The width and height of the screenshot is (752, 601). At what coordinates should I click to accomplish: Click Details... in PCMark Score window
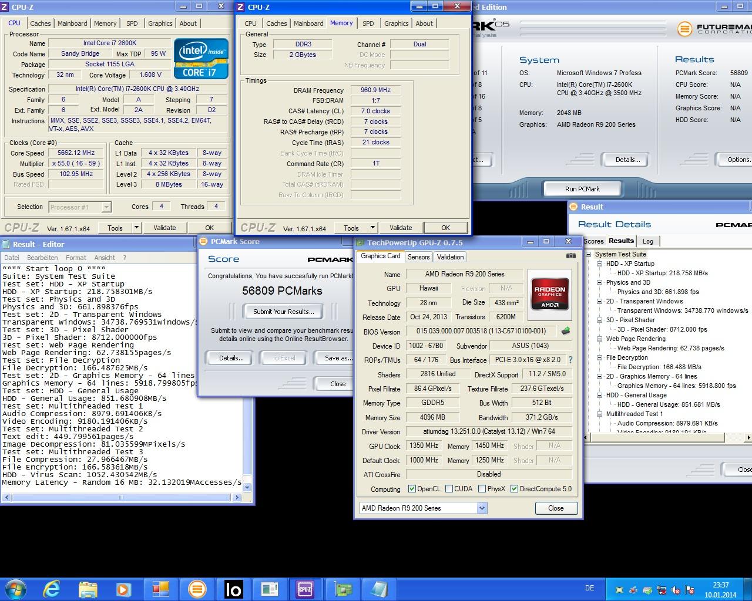231,358
